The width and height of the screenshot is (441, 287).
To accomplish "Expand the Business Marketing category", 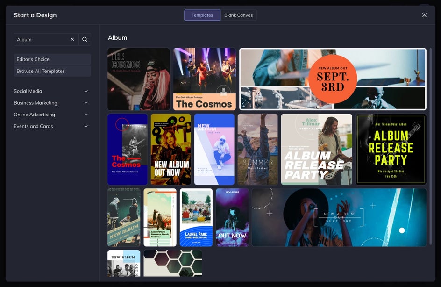I will coord(51,103).
